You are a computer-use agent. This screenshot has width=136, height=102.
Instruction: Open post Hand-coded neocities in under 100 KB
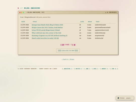45,38
